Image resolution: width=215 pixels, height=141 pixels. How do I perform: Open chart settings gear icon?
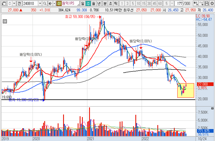coord(212,3)
